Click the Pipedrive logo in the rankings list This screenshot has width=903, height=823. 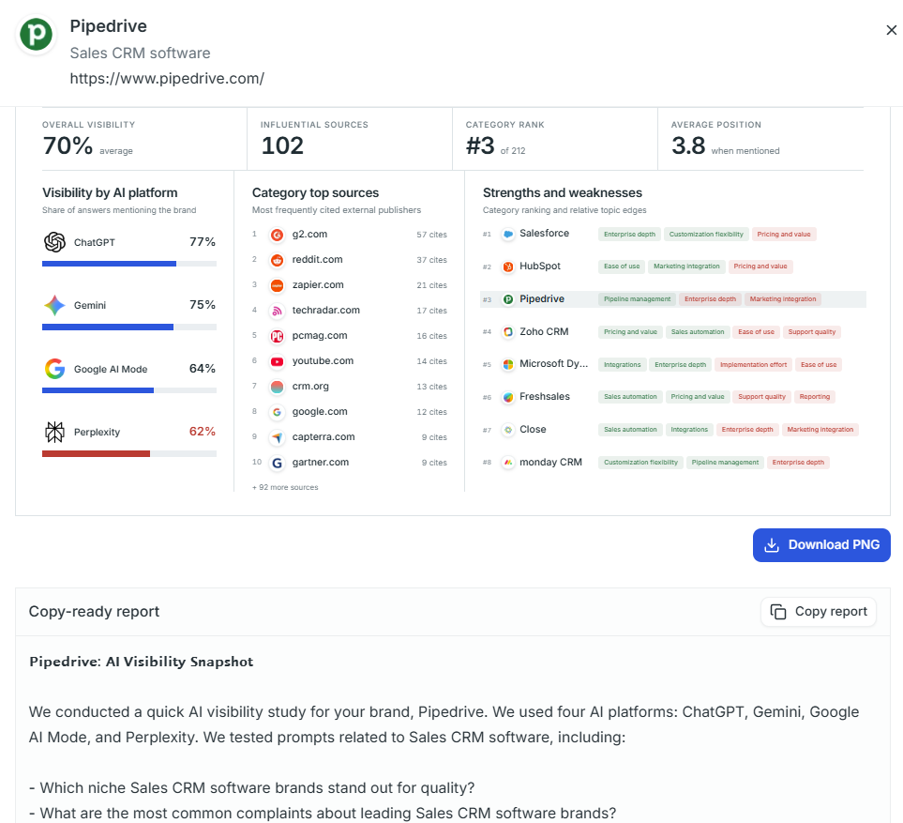[508, 299]
